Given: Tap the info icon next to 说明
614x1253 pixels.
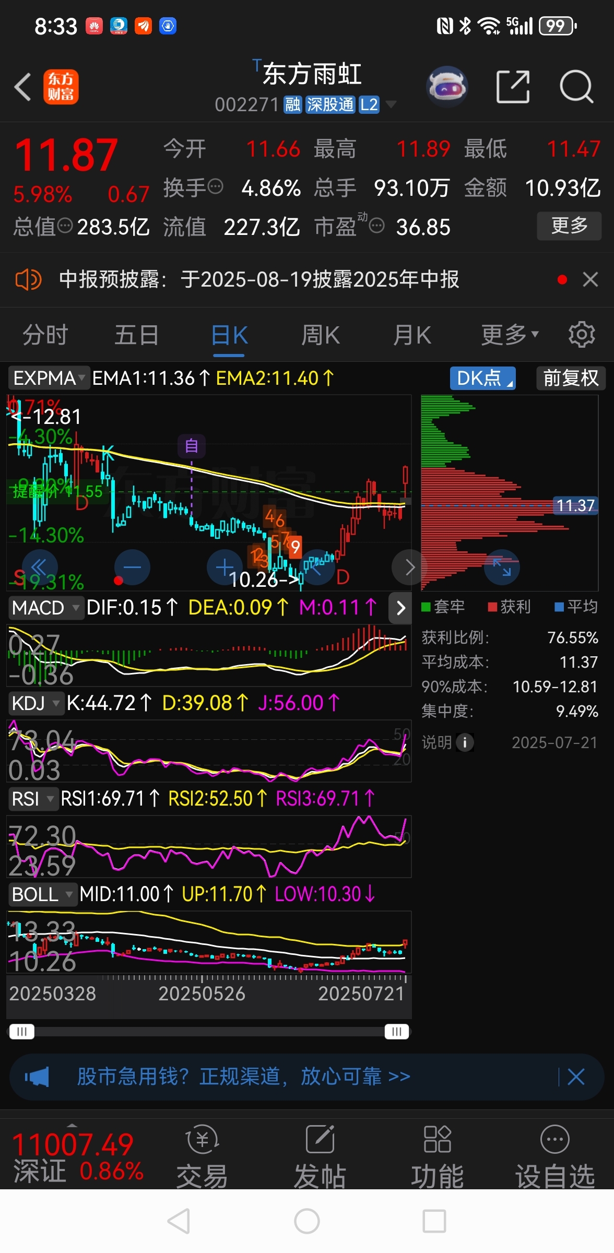Looking at the screenshot, I should click(x=465, y=742).
